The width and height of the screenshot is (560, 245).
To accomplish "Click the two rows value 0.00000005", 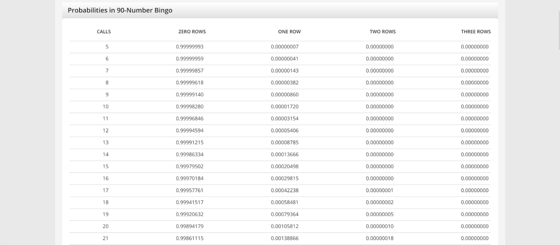I will (380, 214).
